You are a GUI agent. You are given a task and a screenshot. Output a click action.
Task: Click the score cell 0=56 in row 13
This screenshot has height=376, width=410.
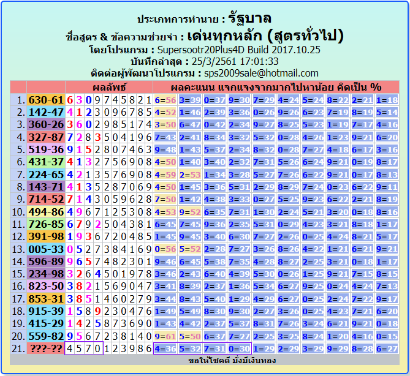pyautogui.click(x=165, y=249)
